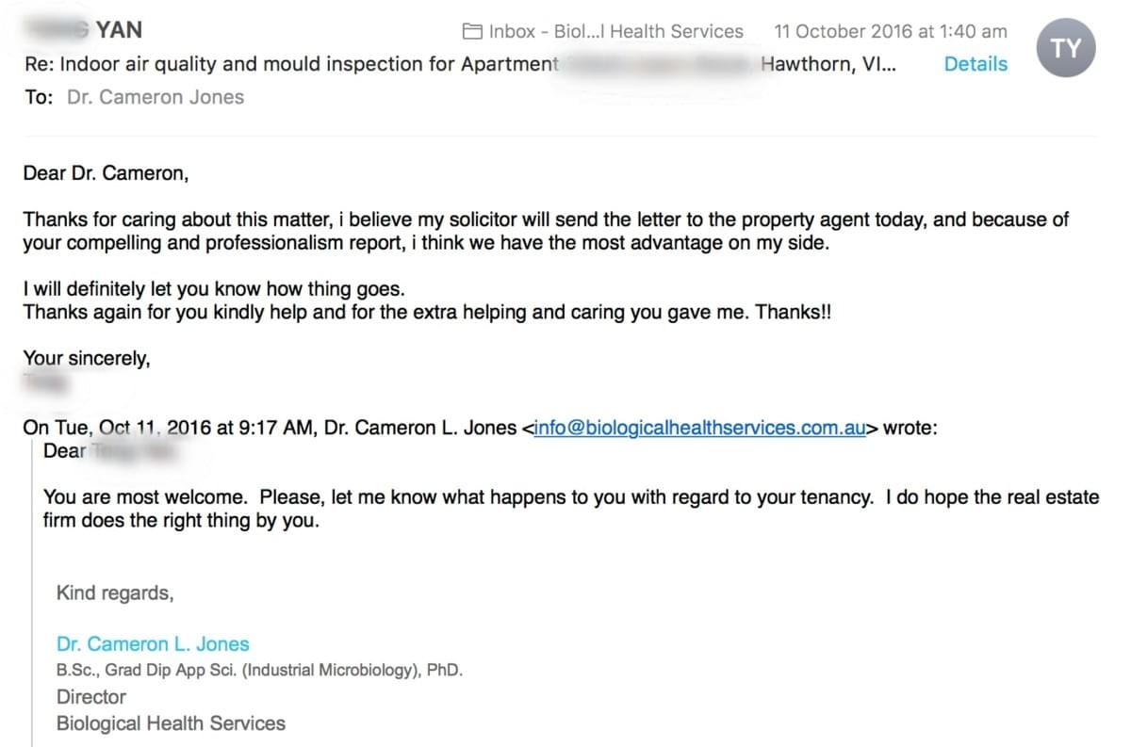
Task: Click the B.Sc., Grad Dip App Sci. credentials line
Action: pos(259,671)
